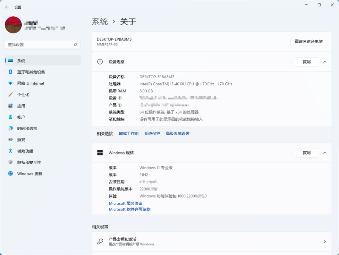Screen dimensions: 339x255
Task: Open Microsoft 服务协议 link
Action: click(126, 203)
